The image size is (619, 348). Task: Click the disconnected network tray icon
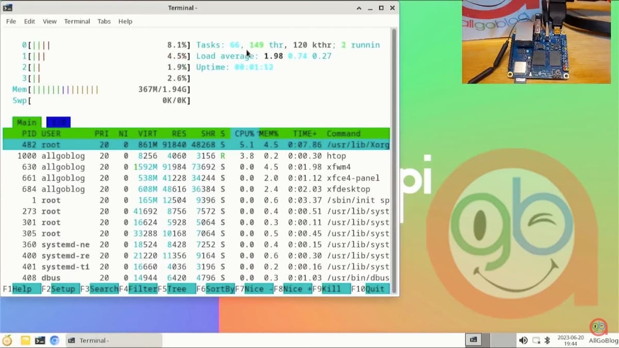(536, 340)
